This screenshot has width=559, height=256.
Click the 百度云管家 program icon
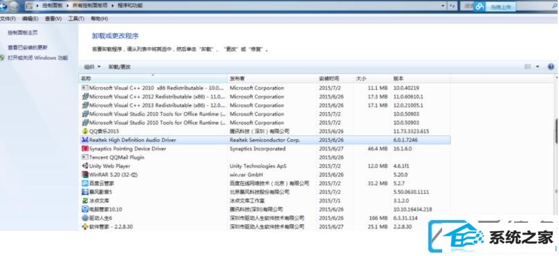pyautogui.click(x=85, y=183)
